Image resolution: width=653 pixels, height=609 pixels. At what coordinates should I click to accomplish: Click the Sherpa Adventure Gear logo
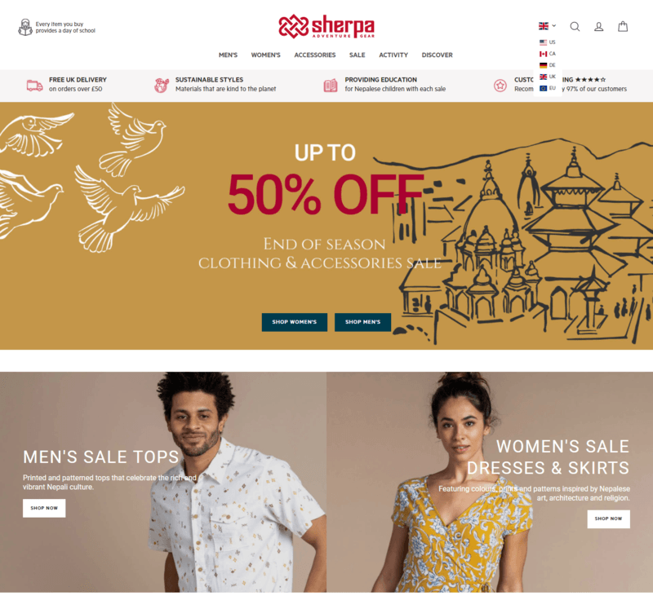pyautogui.click(x=326, y=27)
